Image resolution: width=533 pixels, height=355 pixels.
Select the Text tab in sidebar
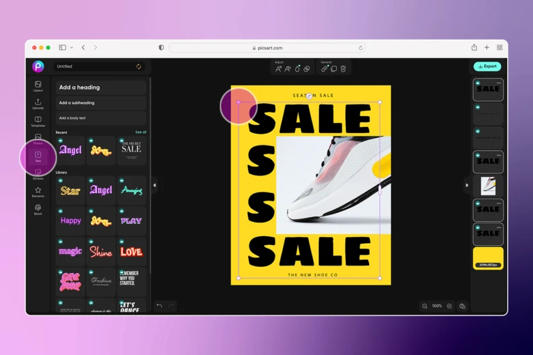tap(38, 157)
